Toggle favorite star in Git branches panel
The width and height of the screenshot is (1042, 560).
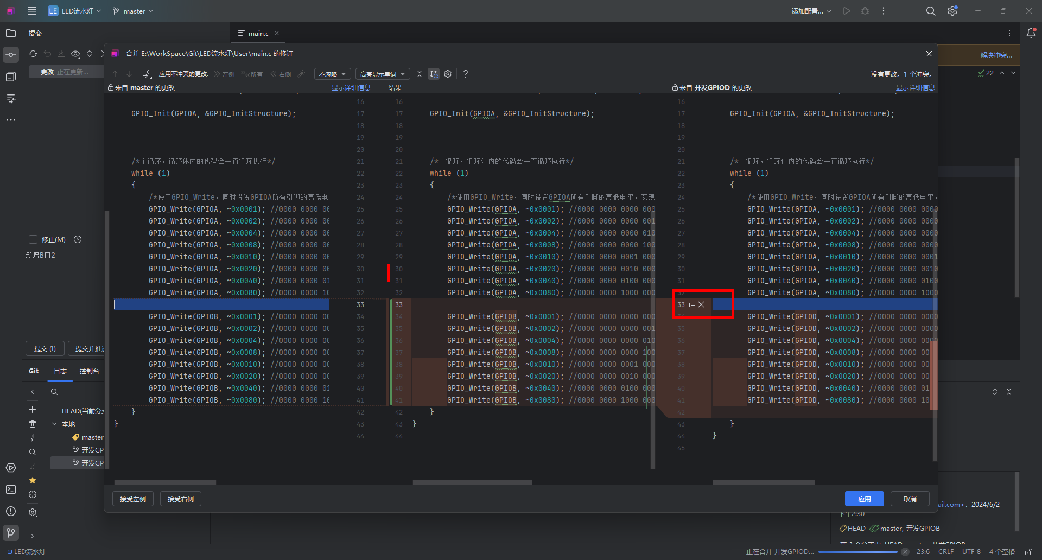(x=33, y=480)
